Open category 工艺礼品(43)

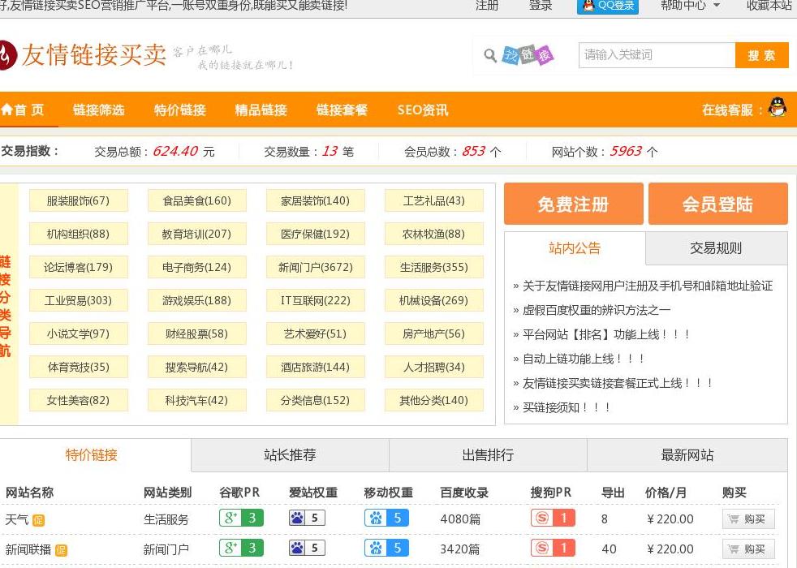pos(433,200)
